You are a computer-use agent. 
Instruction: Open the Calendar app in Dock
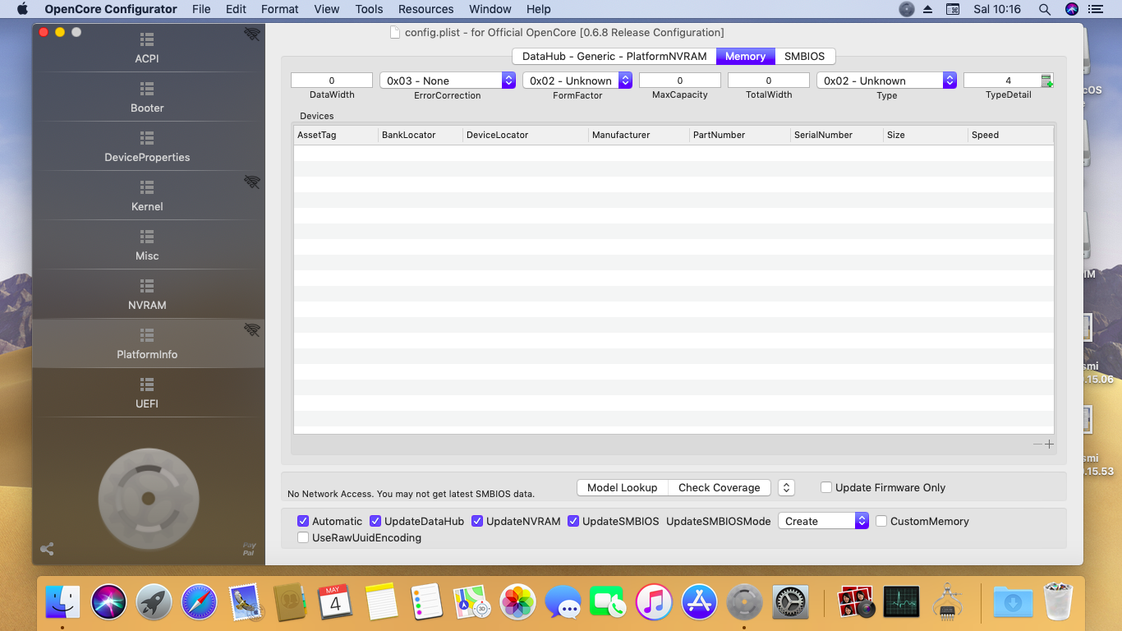pyautogui.click(x=335, y=602)
